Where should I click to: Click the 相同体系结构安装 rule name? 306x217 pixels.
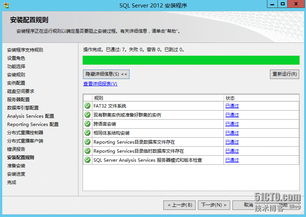[112, 133]
